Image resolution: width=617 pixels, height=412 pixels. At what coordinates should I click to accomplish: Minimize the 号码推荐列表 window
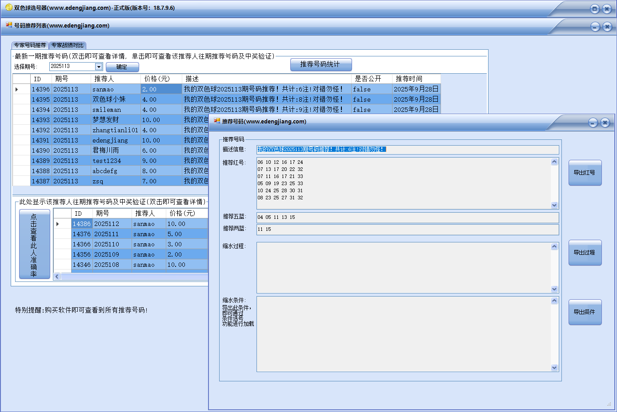(x=595, y=27)
